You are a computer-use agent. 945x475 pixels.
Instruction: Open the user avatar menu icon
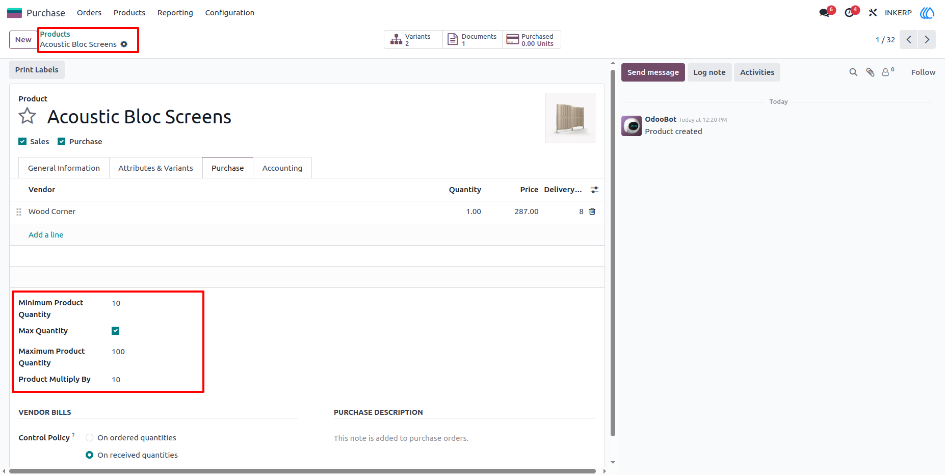point(927,13)
